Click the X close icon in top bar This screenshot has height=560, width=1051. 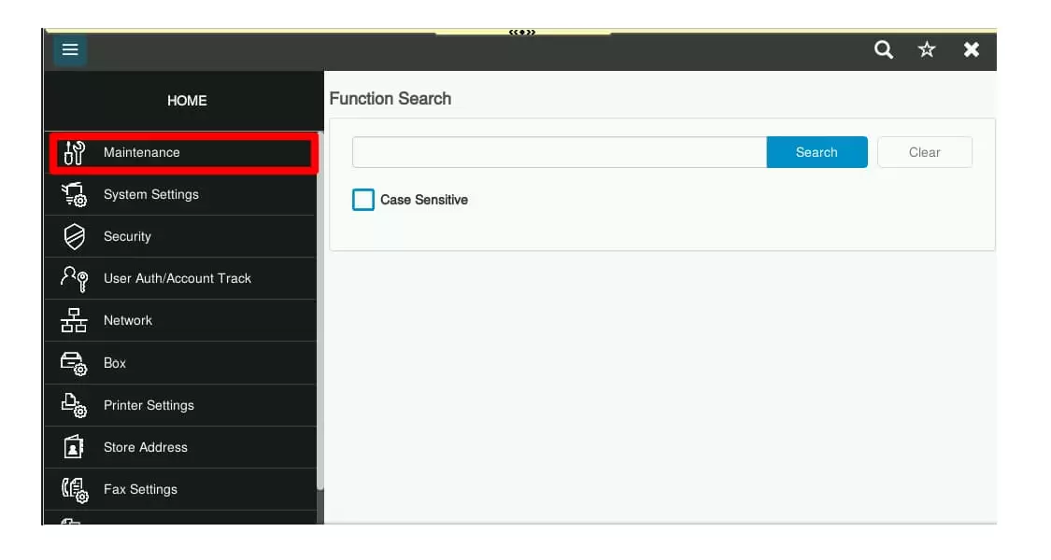[x=972, y=49]
